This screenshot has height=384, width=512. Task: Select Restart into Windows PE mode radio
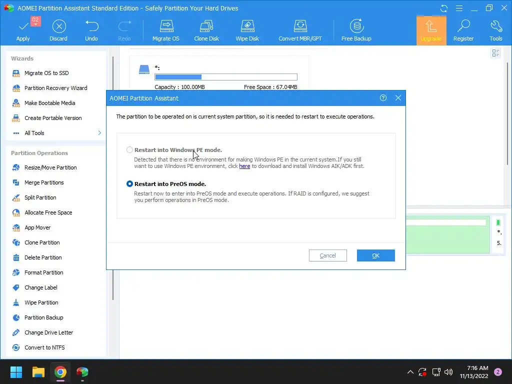(129, 150)
